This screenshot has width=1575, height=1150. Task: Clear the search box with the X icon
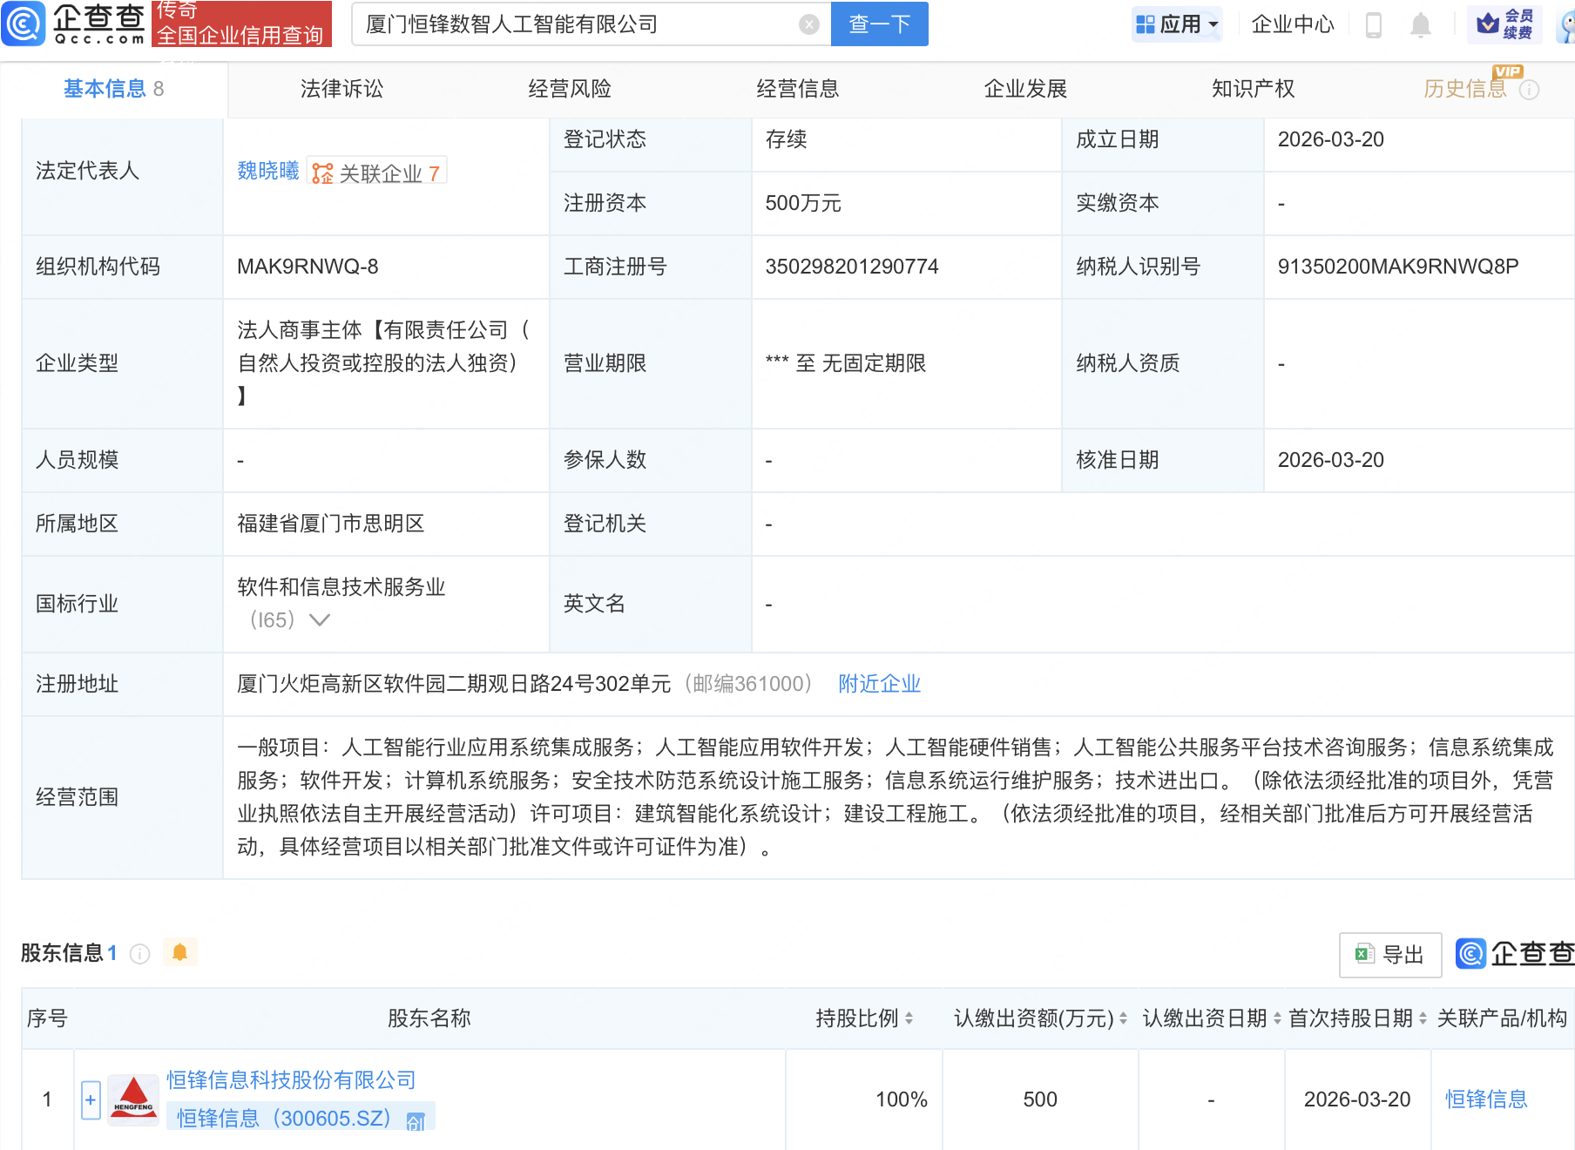click(808, 24)
